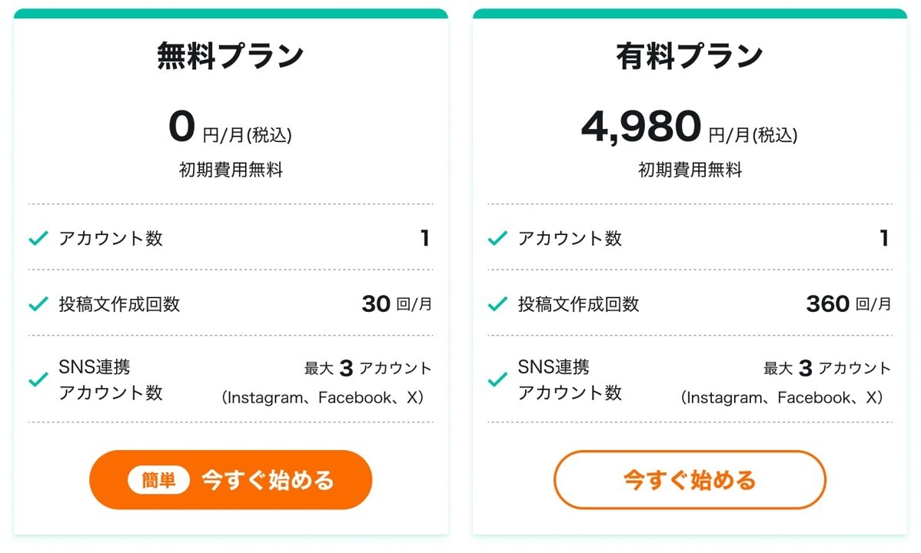Click 初期費用無料 text under the free plan price
Screen dimensions: 921x553
coord(231,170)
